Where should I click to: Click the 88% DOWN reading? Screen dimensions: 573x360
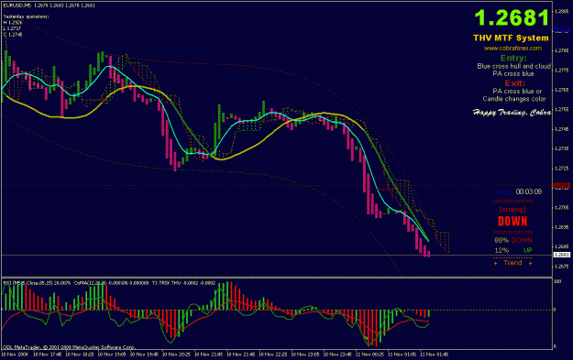(513, 240)
